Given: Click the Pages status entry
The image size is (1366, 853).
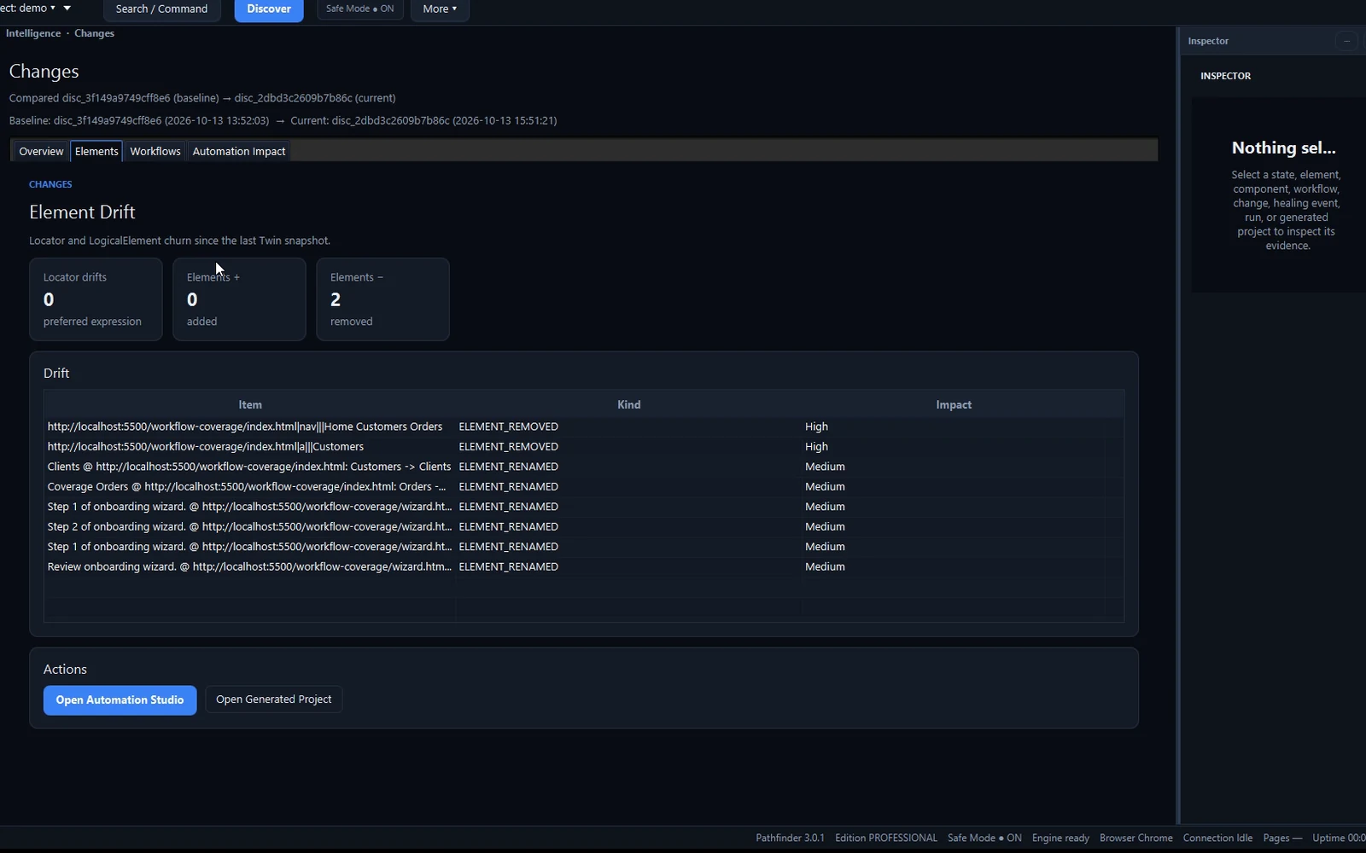Looking at the screenshot, I should coord(1282,838).
